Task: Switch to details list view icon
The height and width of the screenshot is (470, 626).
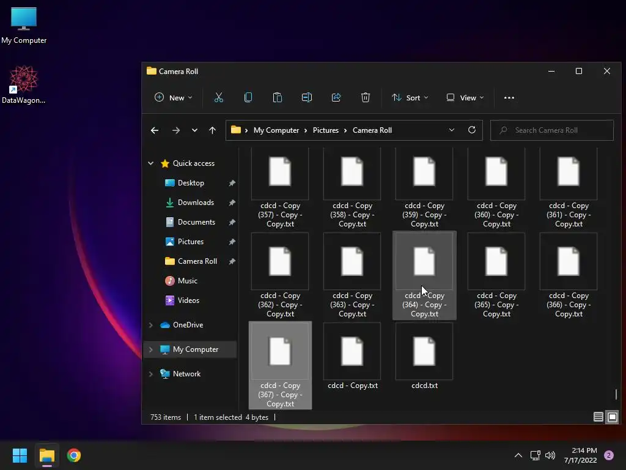Action: pos(598,417)
